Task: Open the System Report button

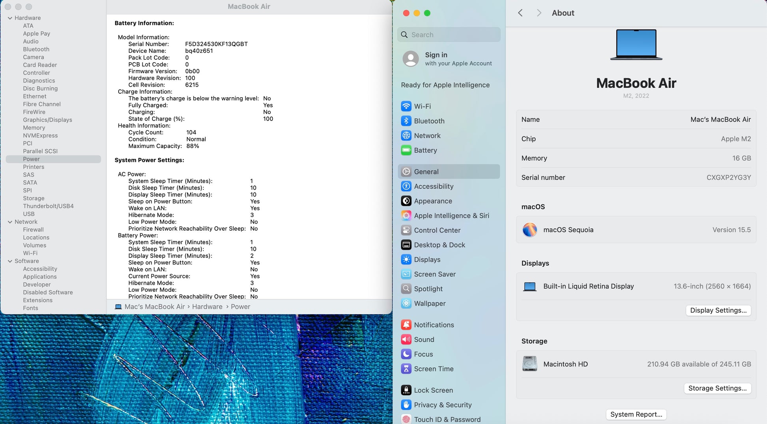Action: (x=636, y=414)
